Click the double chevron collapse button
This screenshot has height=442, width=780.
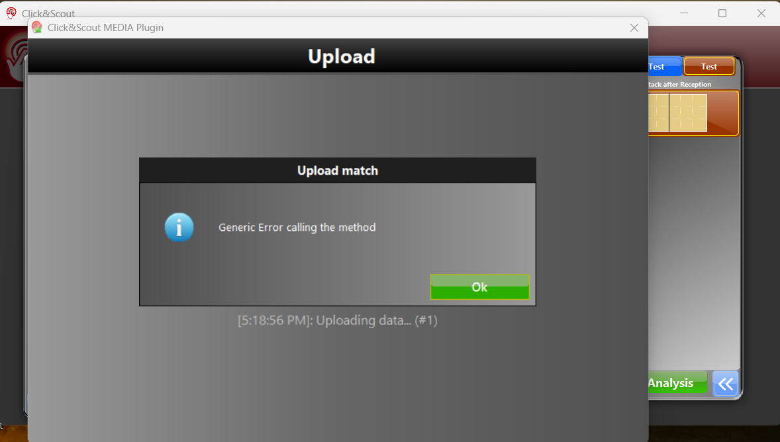(725, 383)
